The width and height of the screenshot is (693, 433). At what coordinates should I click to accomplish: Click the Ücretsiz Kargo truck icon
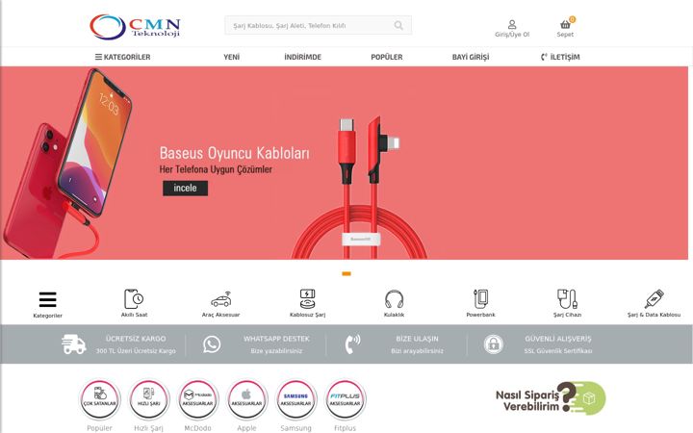coord(73,344)
